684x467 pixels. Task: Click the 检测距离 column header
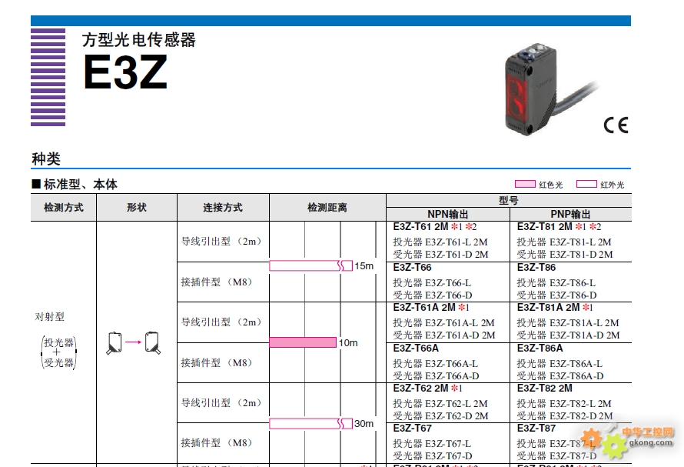(x=327, y=208)
